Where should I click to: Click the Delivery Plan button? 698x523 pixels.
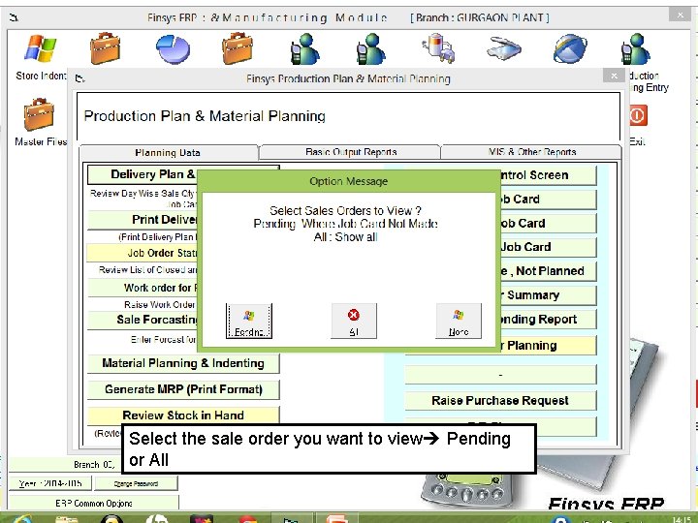tap(143, 174)
